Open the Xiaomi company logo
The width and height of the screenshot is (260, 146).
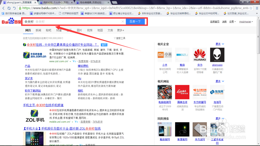click(165, 55)
